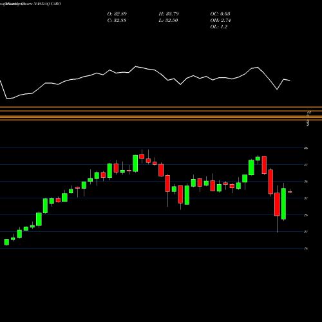Click the close price value C: 32.88

tap(117, 21)
